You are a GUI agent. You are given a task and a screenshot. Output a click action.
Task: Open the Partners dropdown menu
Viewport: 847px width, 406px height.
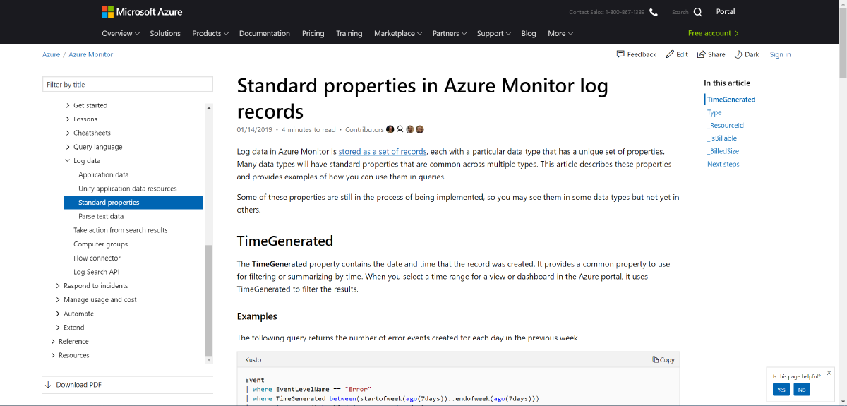coord(450,33)
